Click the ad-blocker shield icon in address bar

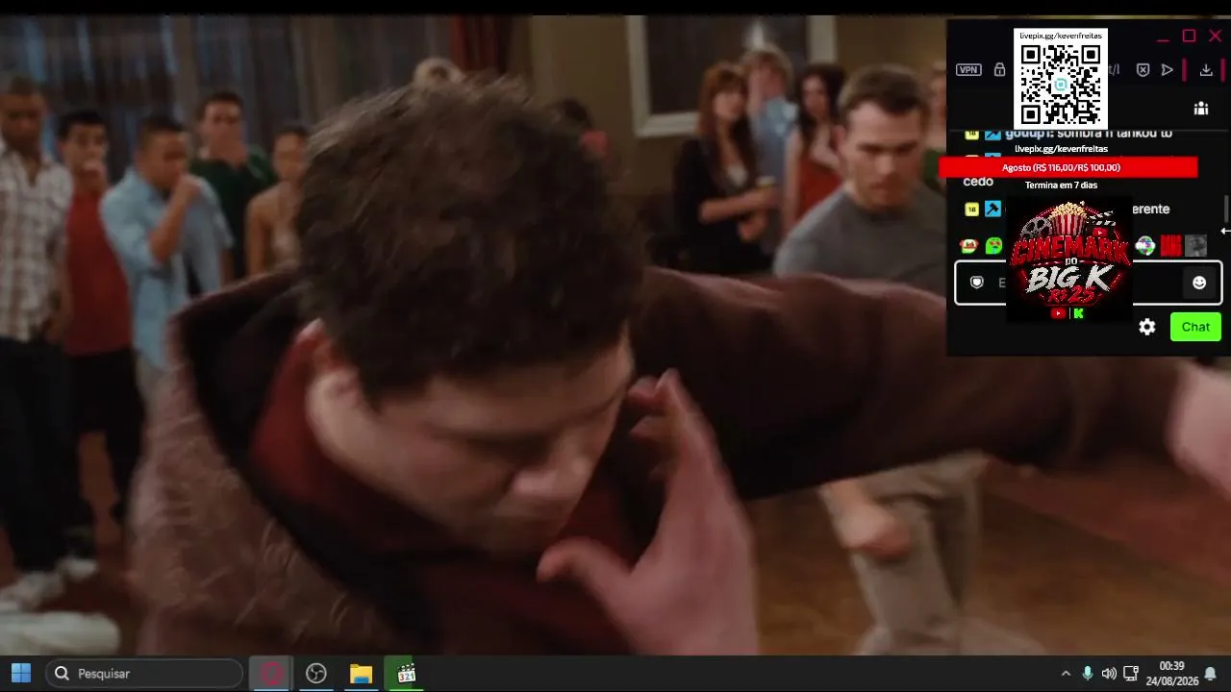click(1143, 69)
